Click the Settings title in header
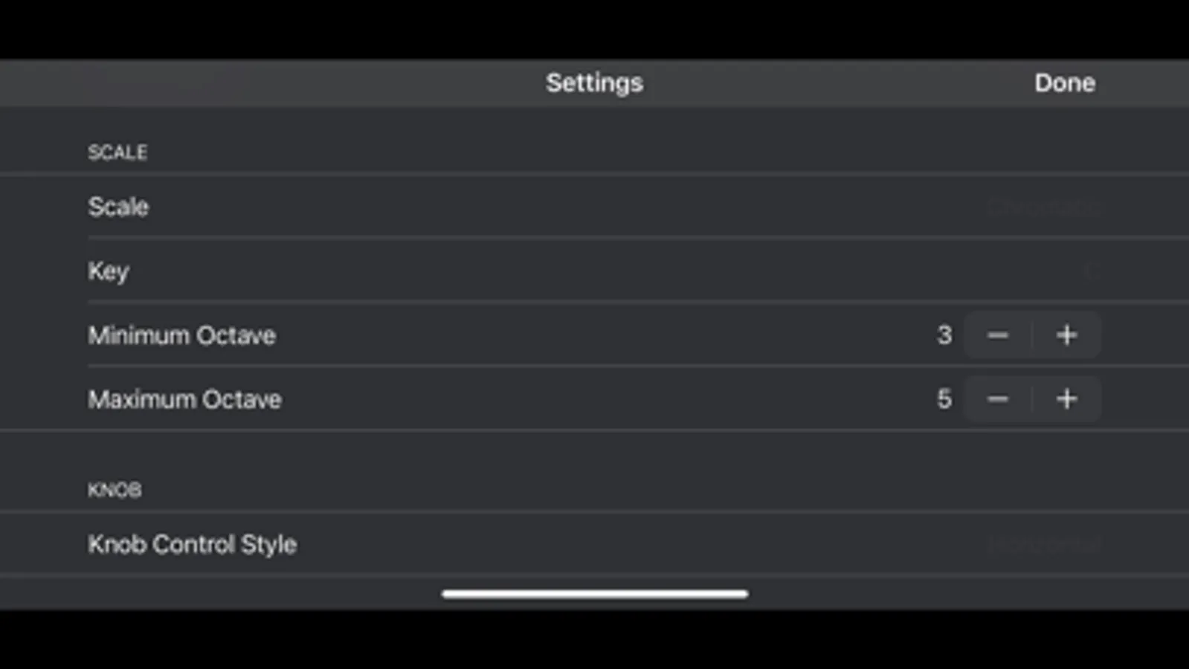This screenshot has width=1189, height=669. coord(594,83)
